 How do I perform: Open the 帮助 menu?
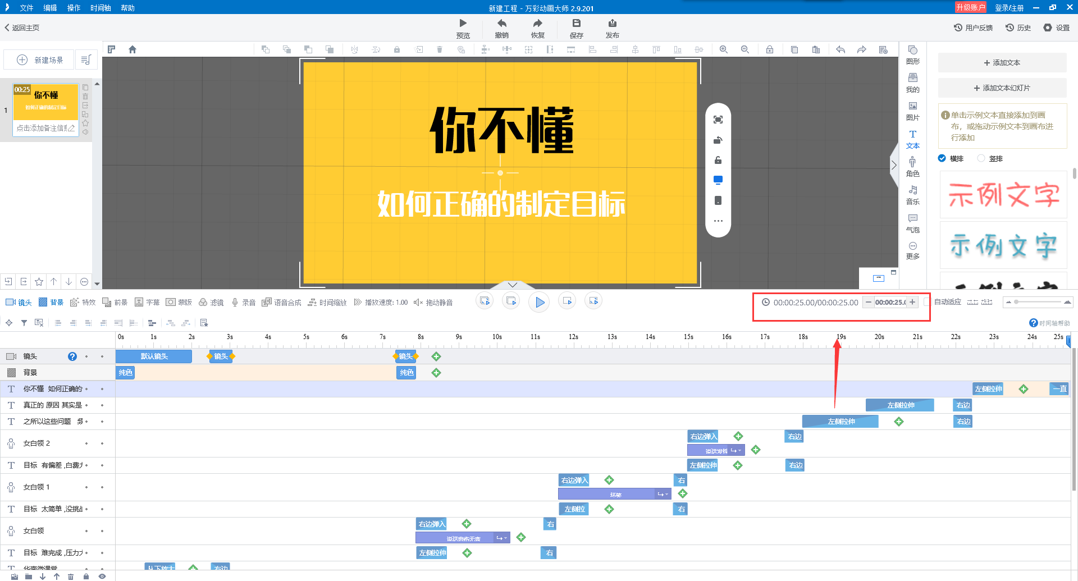(x=127, y=8)
